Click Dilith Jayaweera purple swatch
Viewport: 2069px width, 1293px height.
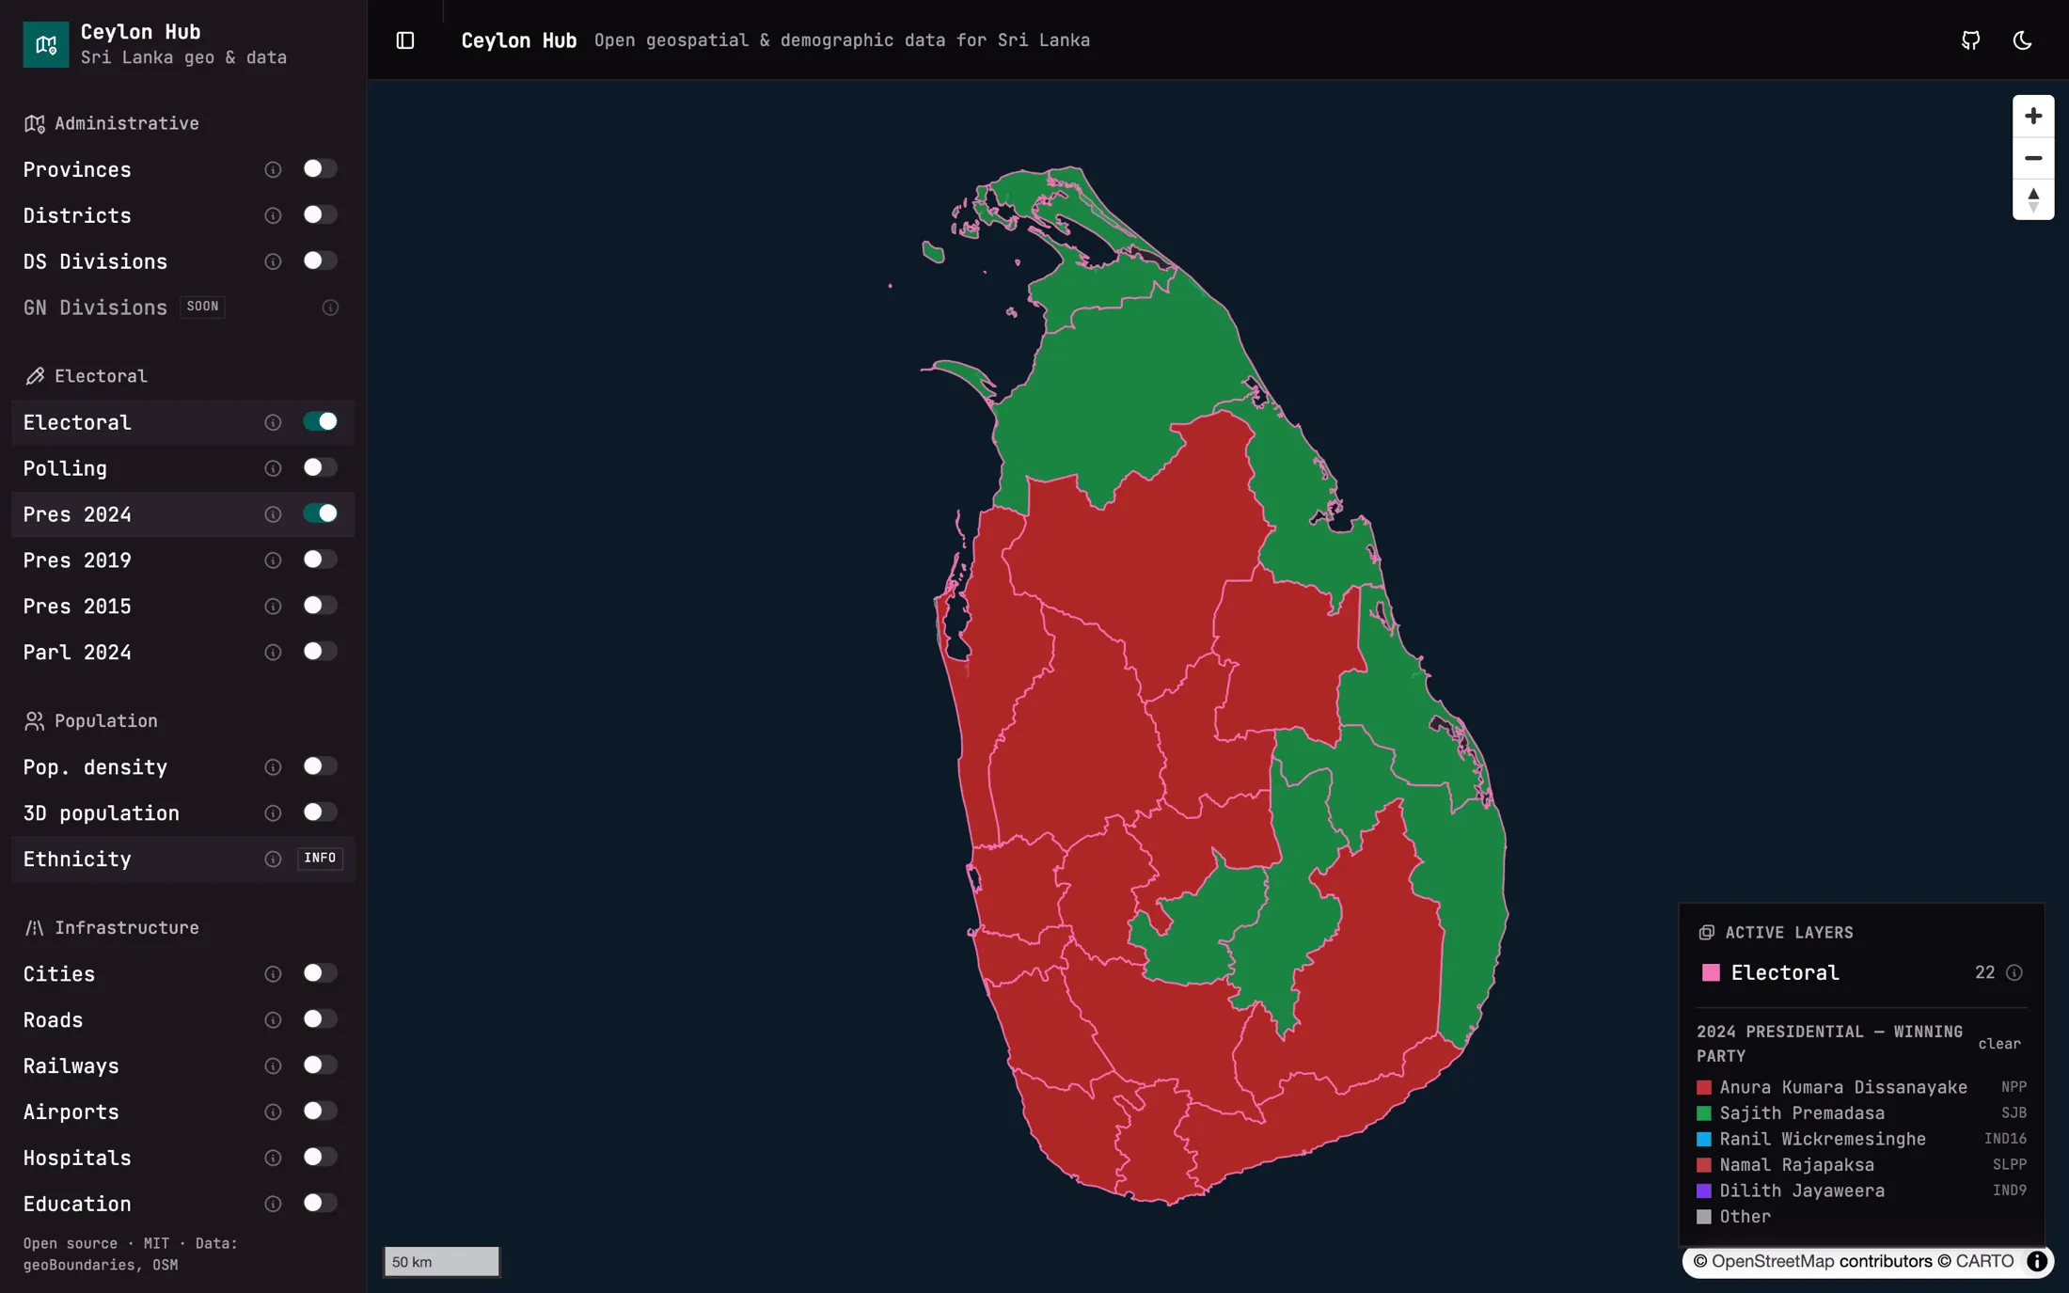(x=1704, y=1191)
